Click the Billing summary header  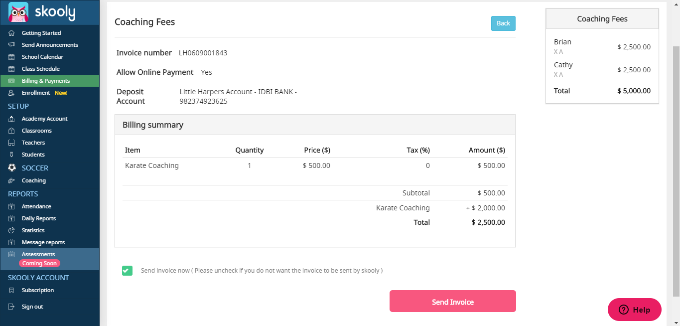pyautogui.click(x=315, y=125)
